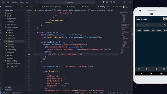Open the View menu
Image resolution: width=167 pixels, height=94 pixels.
click(x=22, y=2)
